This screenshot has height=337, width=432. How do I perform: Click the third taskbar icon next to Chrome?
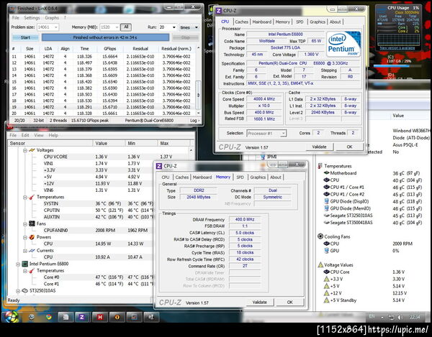point(66,317)
